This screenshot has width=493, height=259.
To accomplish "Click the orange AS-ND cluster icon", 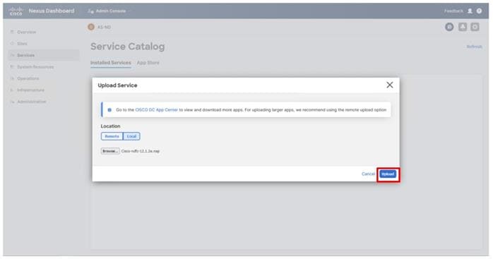I will pyautogui.click(x=91, y=27).
